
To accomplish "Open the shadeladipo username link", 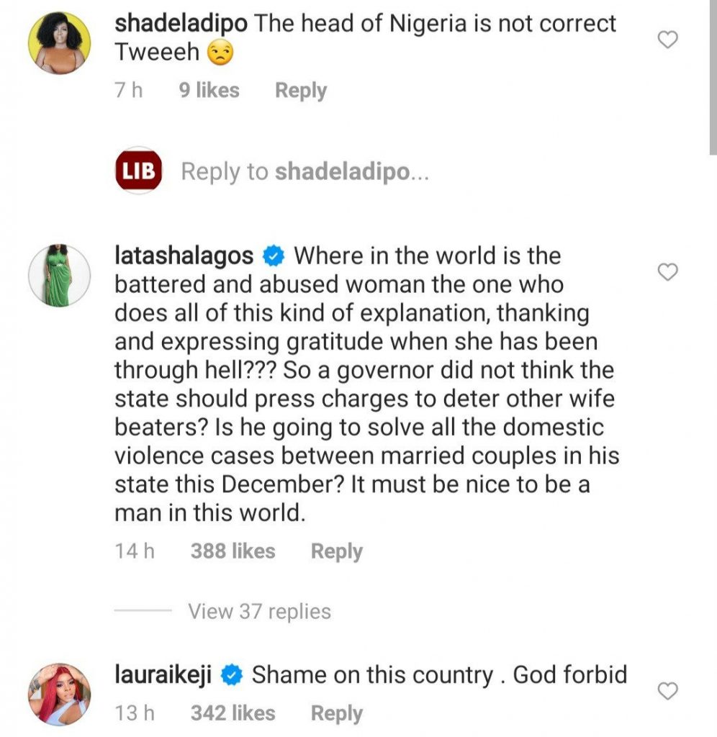I will coord(181,23).
